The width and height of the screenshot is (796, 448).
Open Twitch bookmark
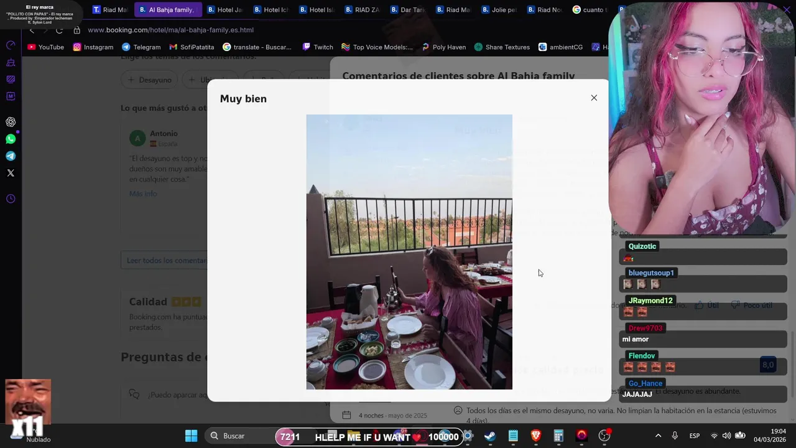tap(318, 47)
